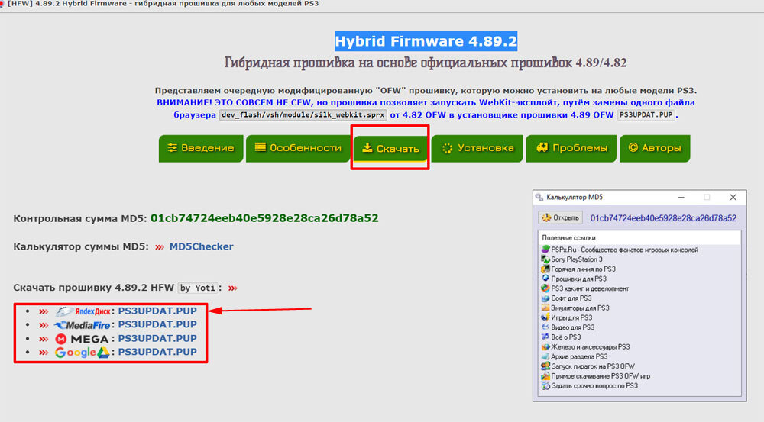Open PSPx.Ru community link in calculator
764x422 pixels.
pyautogui.click(x=624, y=250)
